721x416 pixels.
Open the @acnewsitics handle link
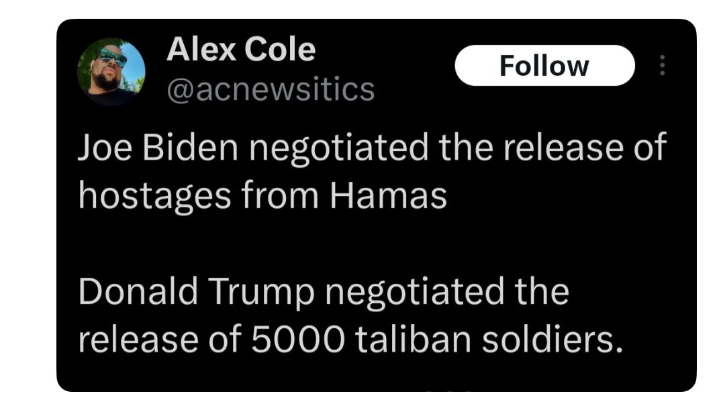(x=270, y=89)
